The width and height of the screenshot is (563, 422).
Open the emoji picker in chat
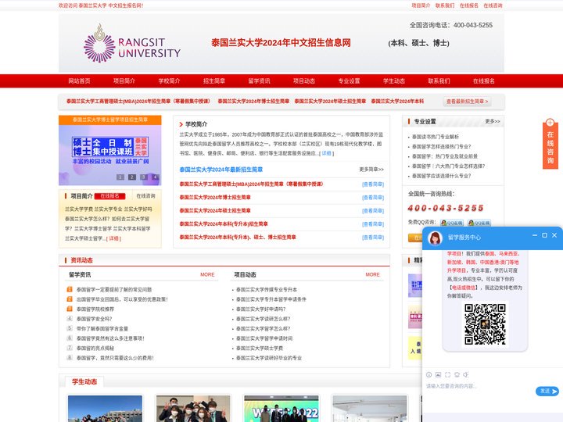tap(429, 374)
